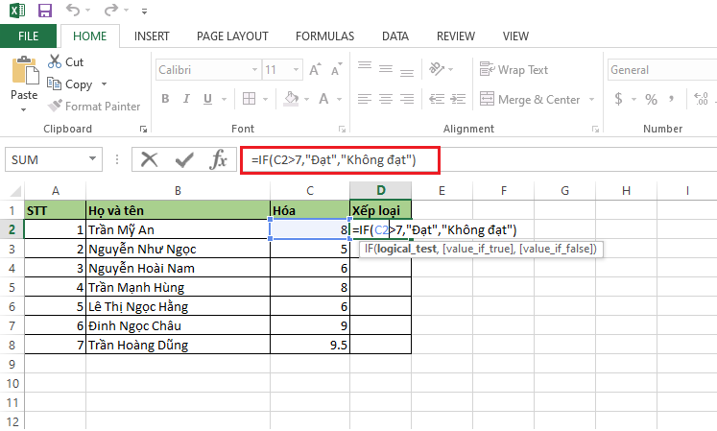Click the Align Left icon

point(365,98)
